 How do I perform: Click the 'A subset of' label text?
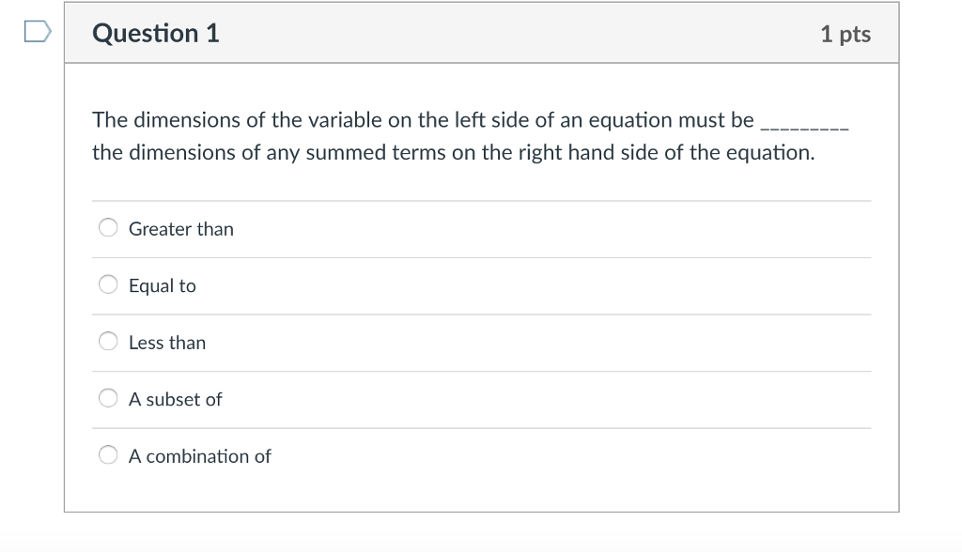coord(175,399)
